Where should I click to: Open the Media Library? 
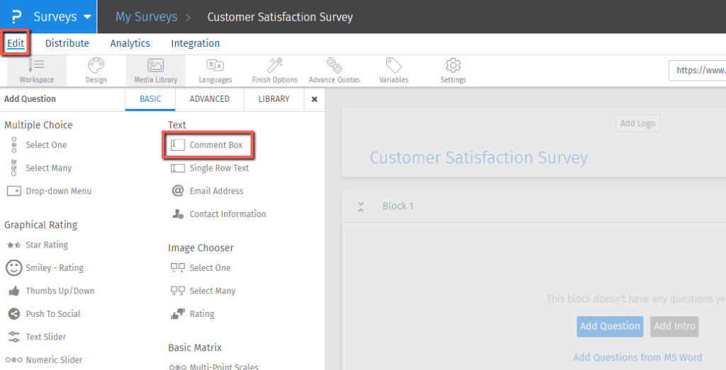tap(155, 70)
